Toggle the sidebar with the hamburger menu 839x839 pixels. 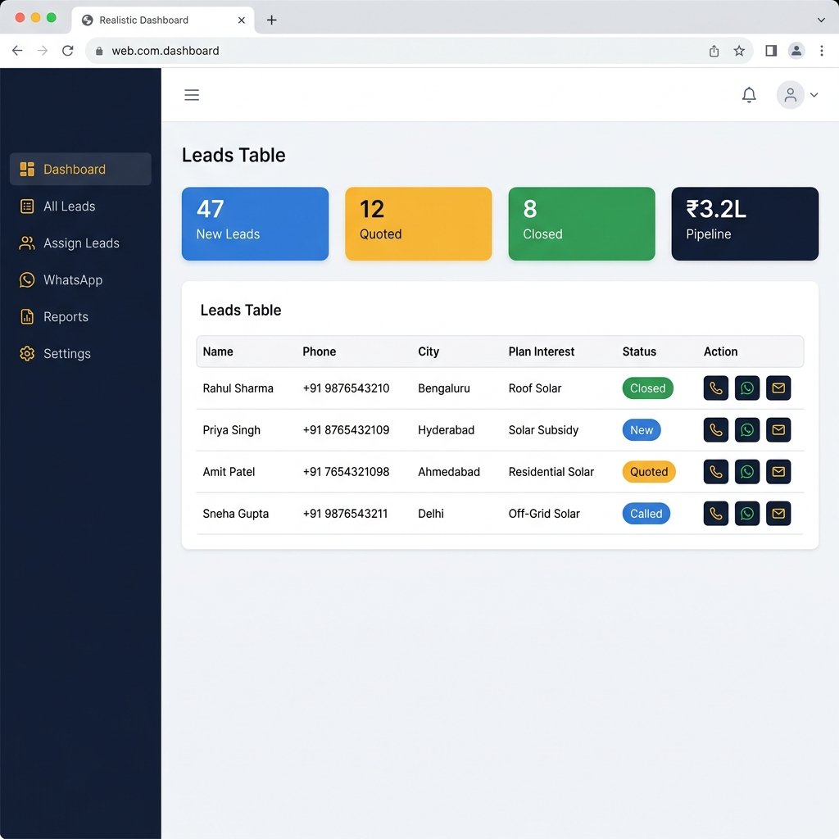192,95
